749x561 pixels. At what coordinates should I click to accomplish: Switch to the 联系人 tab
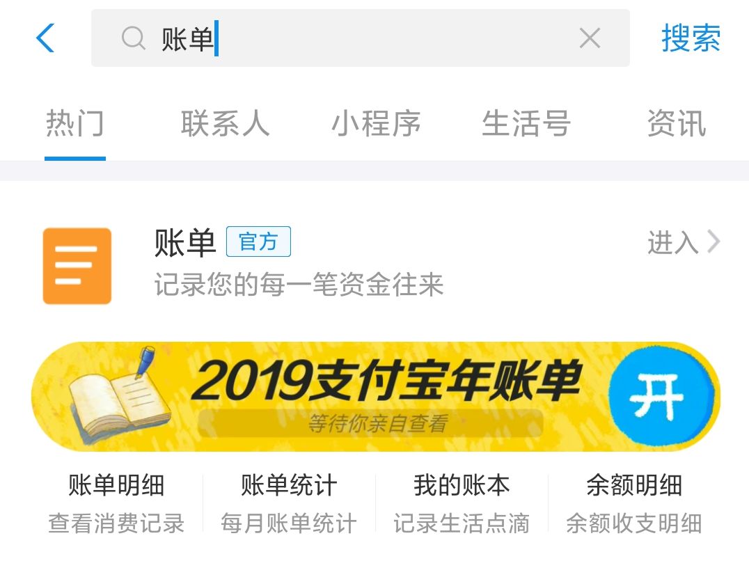point(225,123)
